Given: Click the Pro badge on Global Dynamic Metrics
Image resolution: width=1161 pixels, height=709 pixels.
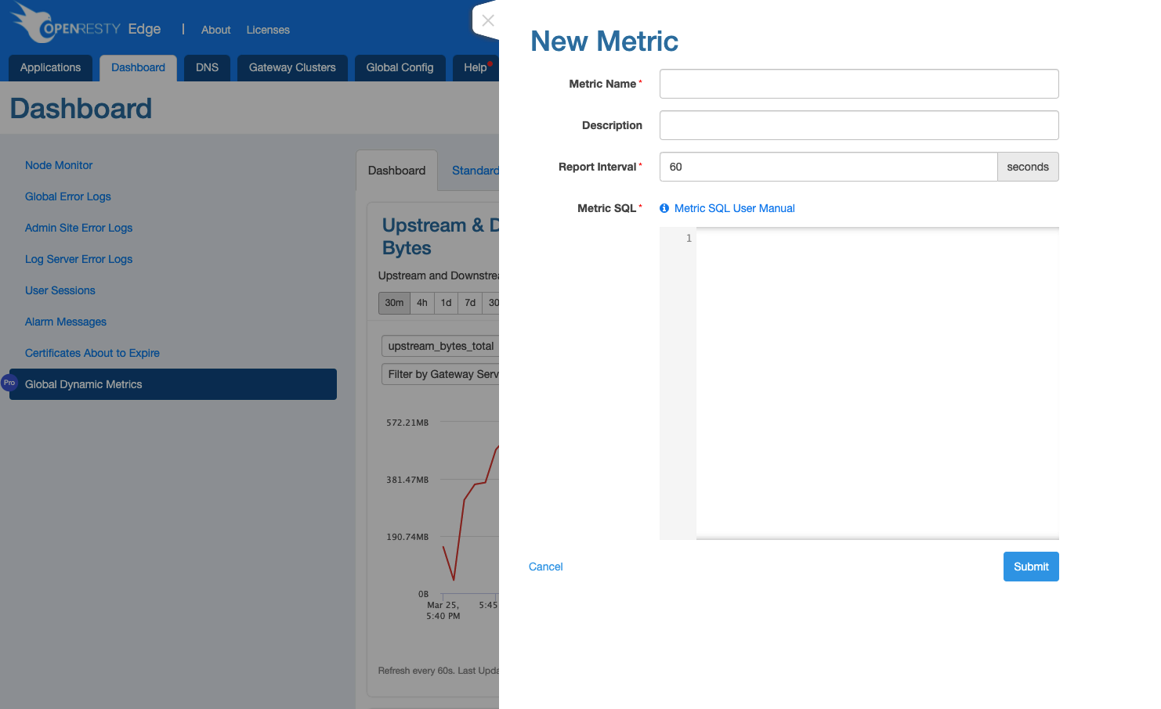Looking at the screenshot, I should [x=9, y=383].
